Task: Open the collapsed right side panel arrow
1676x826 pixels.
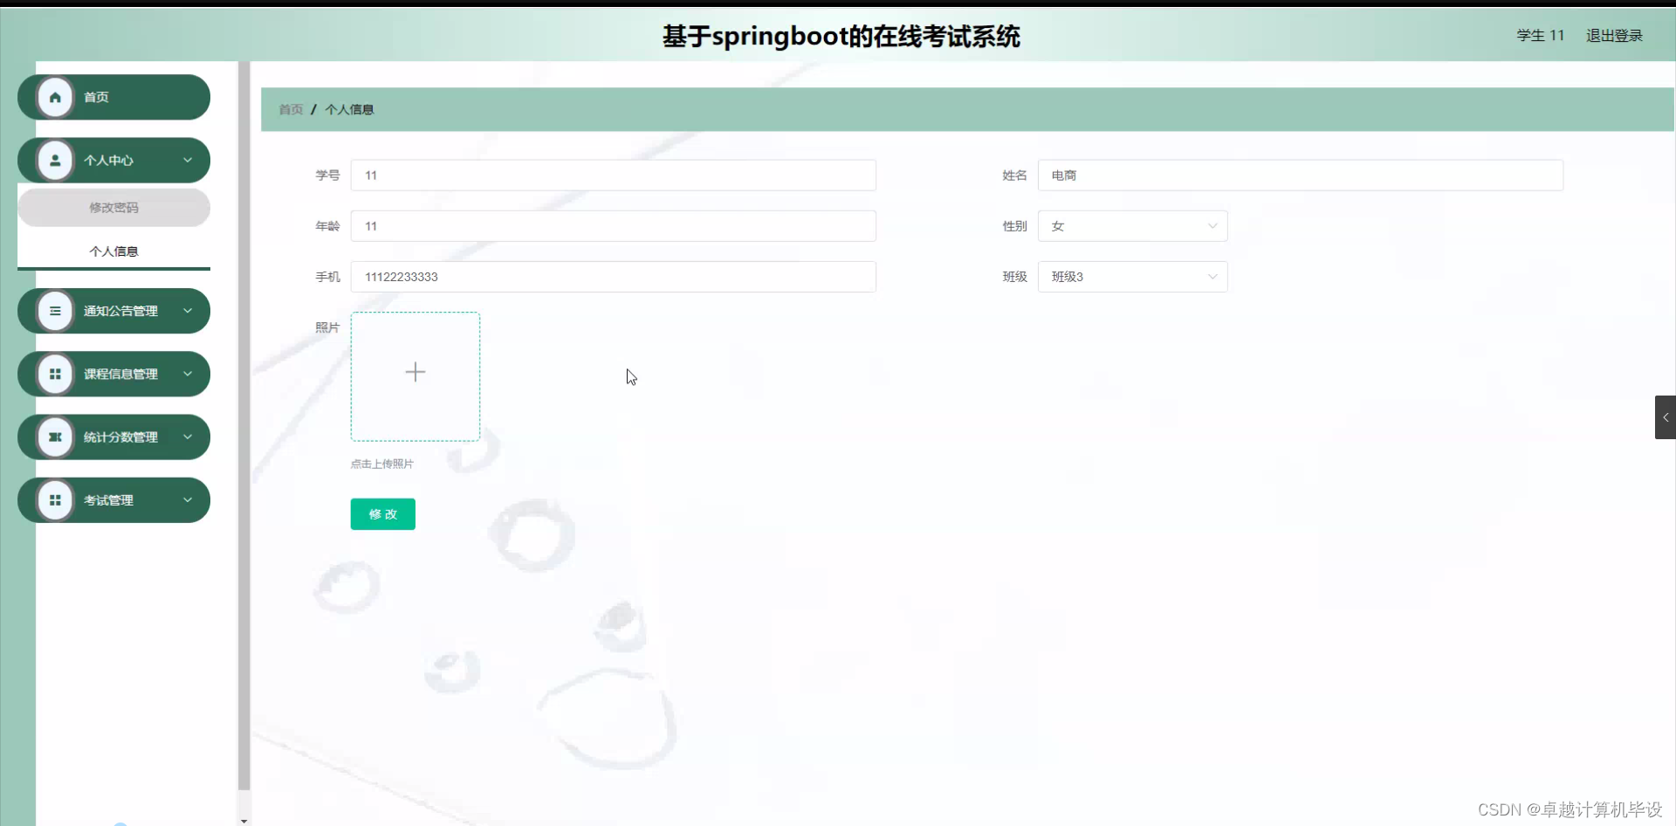Action: (1666, 417)
